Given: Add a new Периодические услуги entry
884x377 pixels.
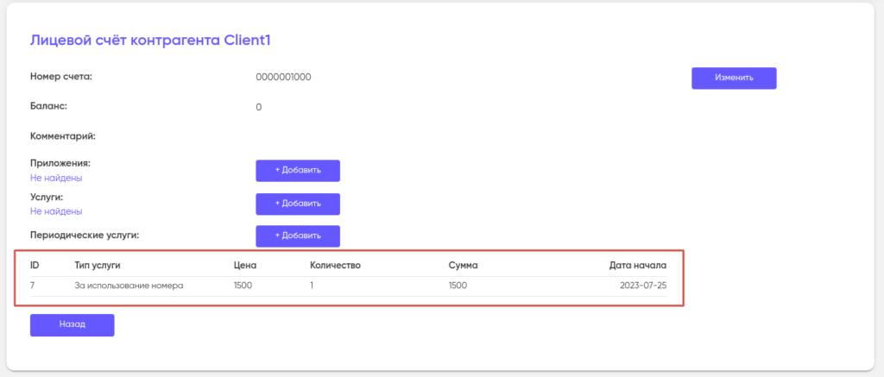Looking at the screenshot, I should pos(298,236).
